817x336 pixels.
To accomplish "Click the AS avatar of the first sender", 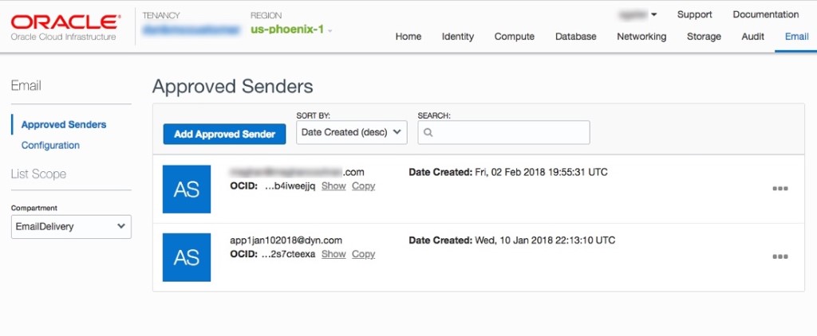I will coord(186,189).
